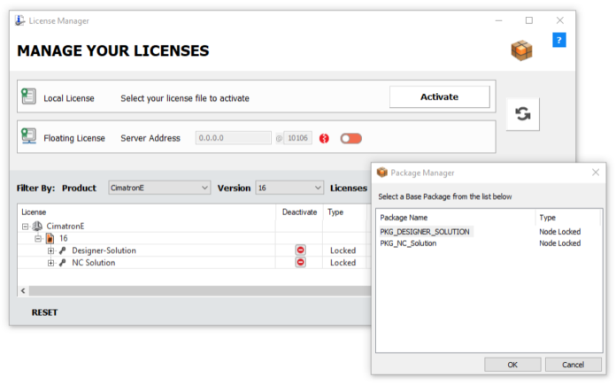Viewport: 616px width, 385px height.
Task: Click the Floating License server icon
Action: coord(29,138)
